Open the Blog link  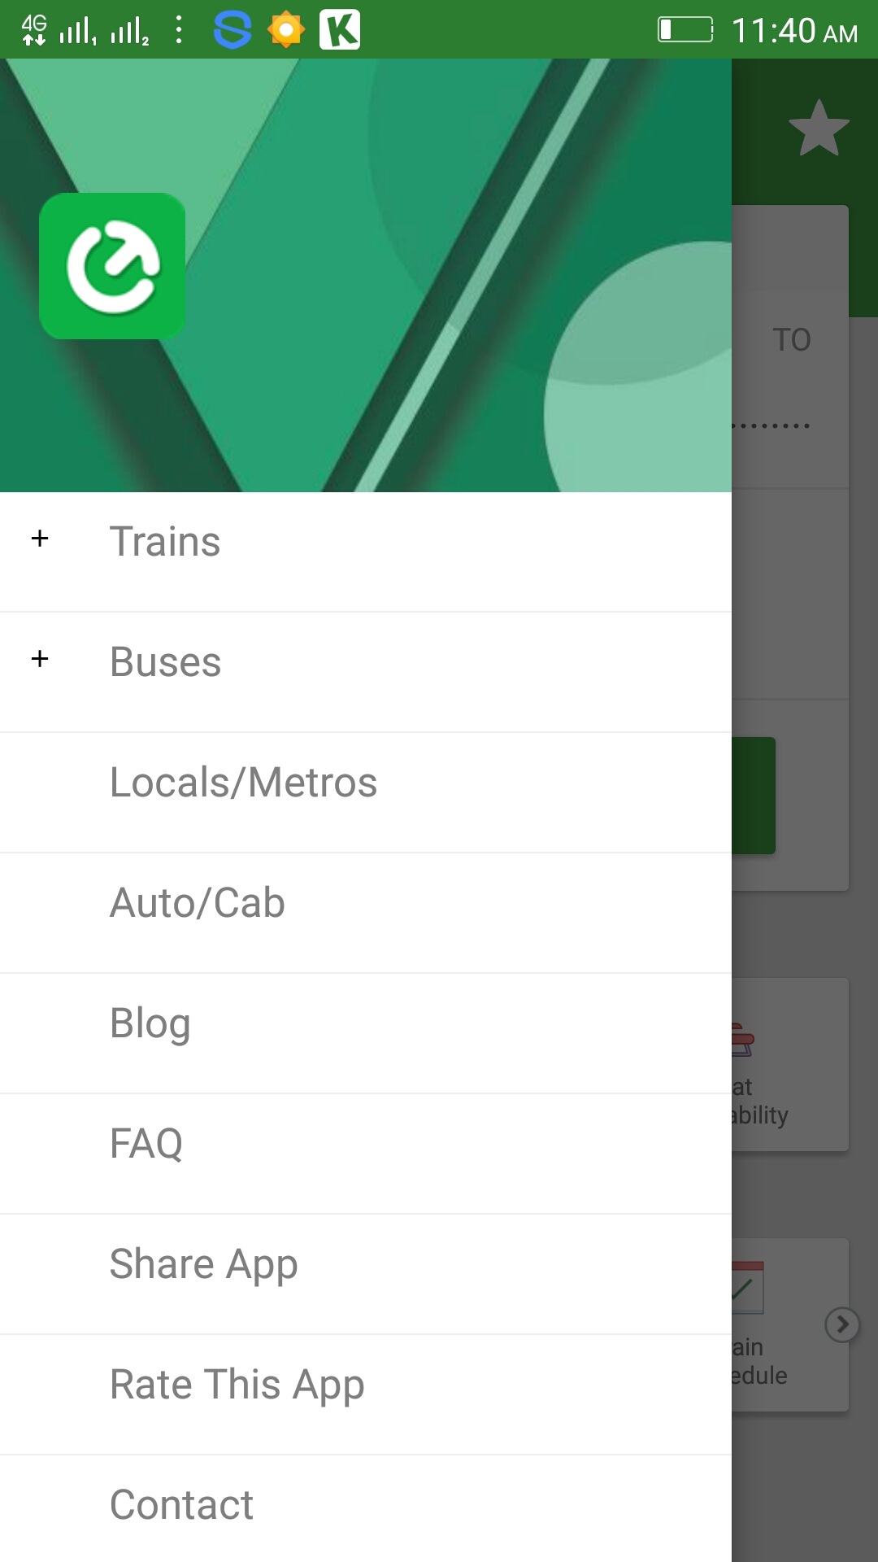pos(150,1023)
